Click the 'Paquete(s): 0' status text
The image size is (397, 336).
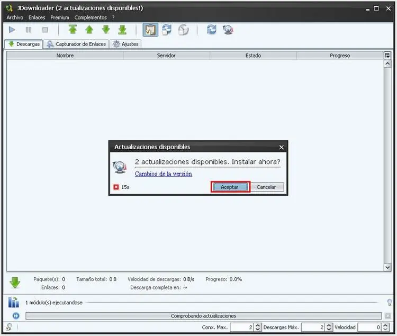click(x=49, y=279)
